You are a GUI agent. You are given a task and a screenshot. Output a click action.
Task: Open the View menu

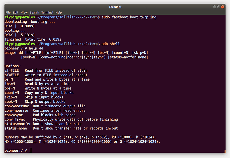pos(24,12)
